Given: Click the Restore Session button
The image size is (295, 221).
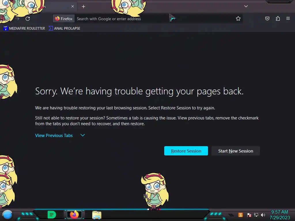Looking at the screenshot, I should tap(186, 151).
